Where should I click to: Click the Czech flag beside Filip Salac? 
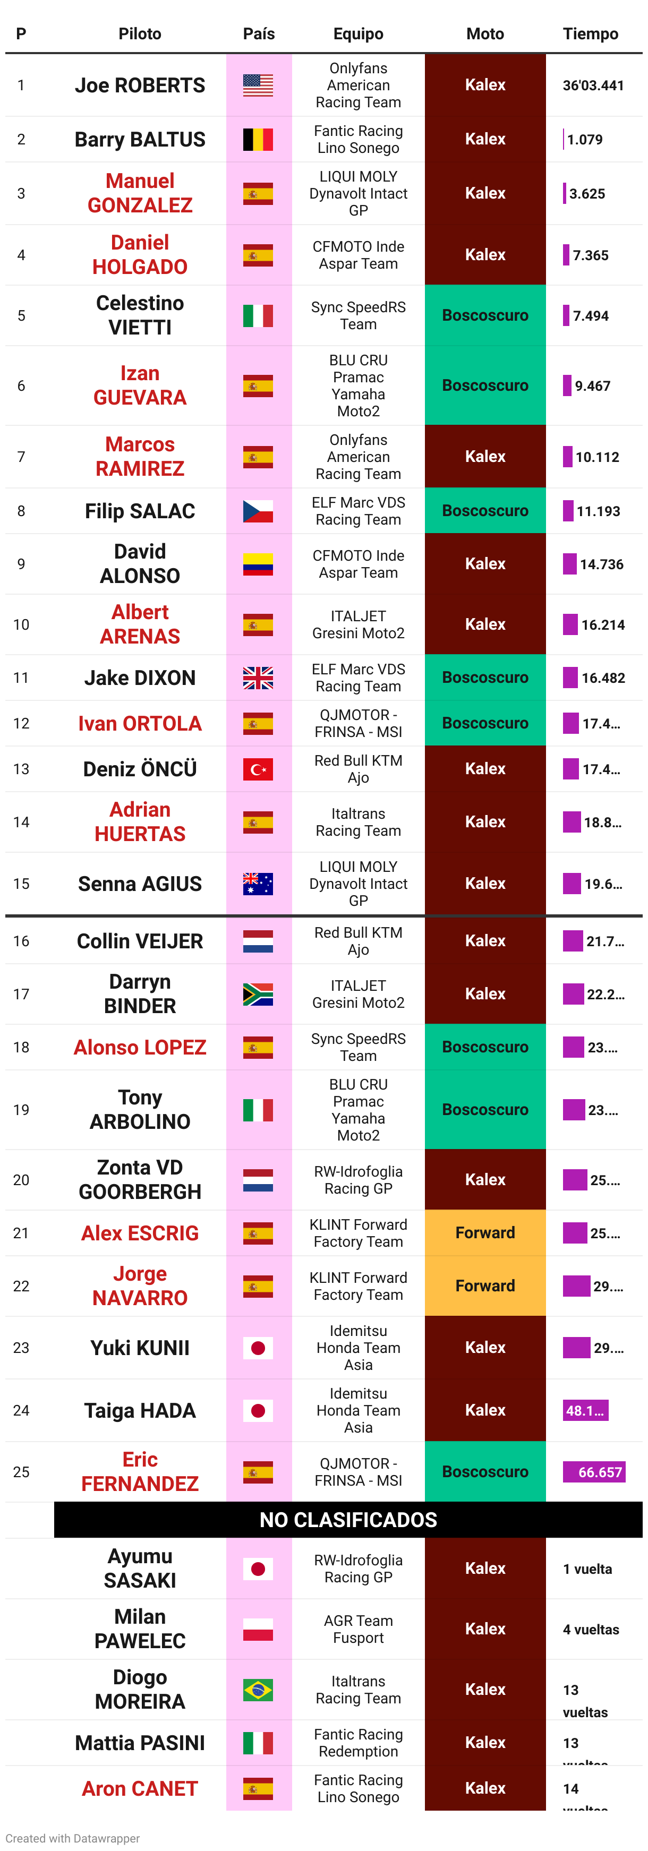(x=258, y=511)
